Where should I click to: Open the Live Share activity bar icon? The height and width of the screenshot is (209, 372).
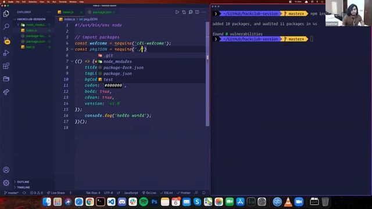[6, 92]
